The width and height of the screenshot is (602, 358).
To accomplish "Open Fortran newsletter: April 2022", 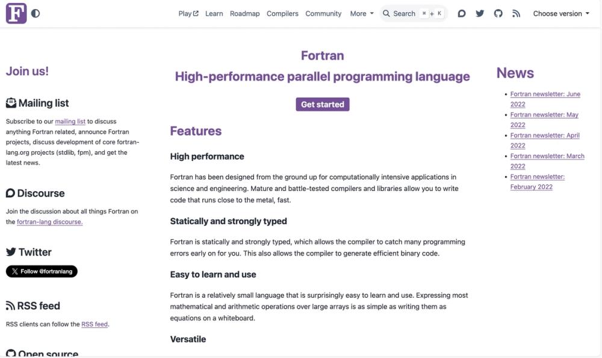I will [545, 140].
